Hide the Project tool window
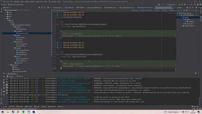 point(51,8)
